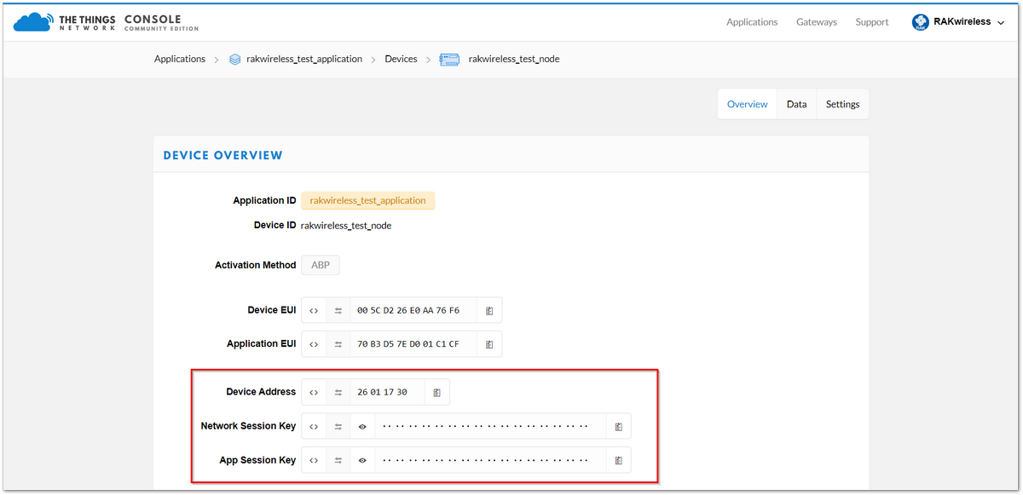The height and width of the screenshot is (495, 1023).
Task: Click the DEVICE OVERVIEW heading
Action: [223, 155]
